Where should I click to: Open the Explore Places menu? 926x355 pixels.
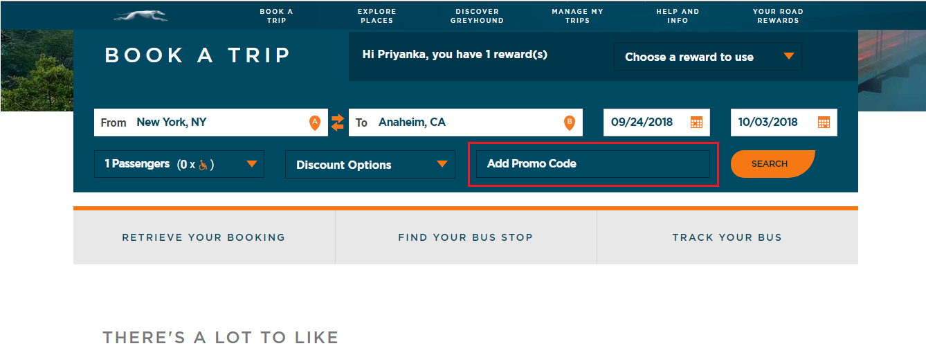click(376, 16)
